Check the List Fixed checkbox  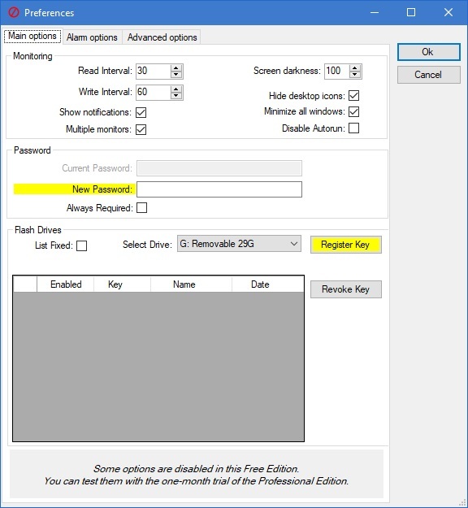pyautogui.click(x=81, y=245)
